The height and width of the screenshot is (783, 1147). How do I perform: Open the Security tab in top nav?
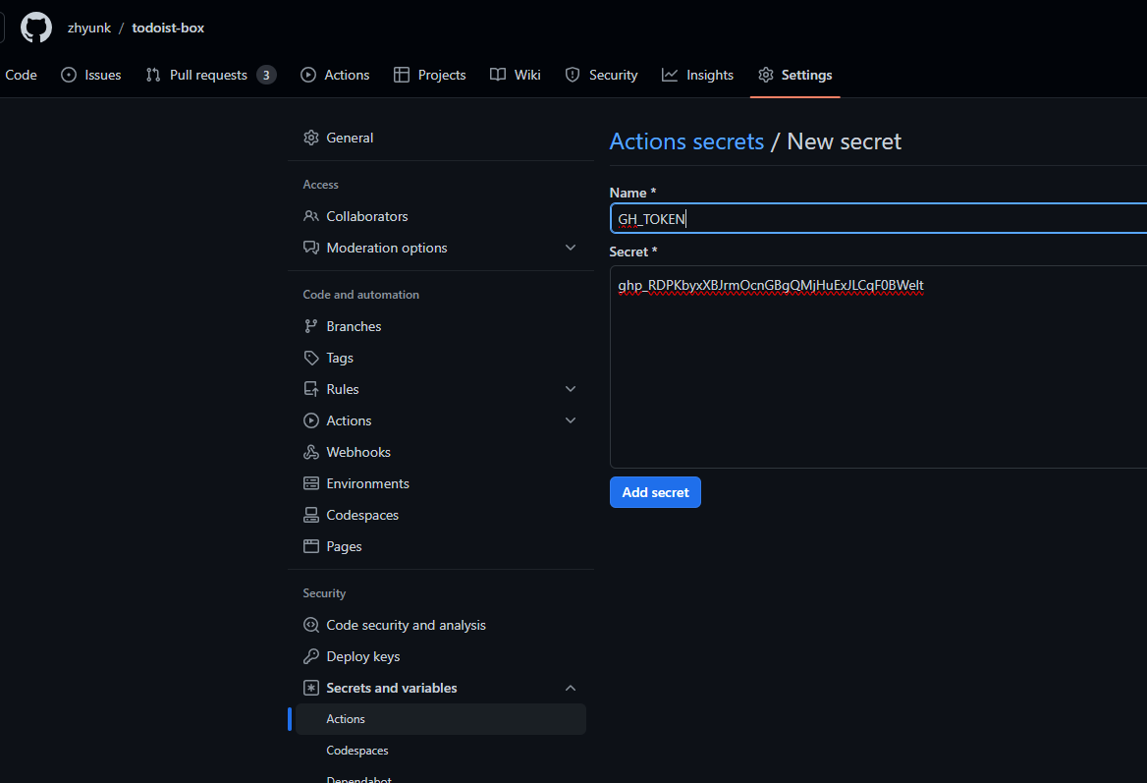pos(601,75)
